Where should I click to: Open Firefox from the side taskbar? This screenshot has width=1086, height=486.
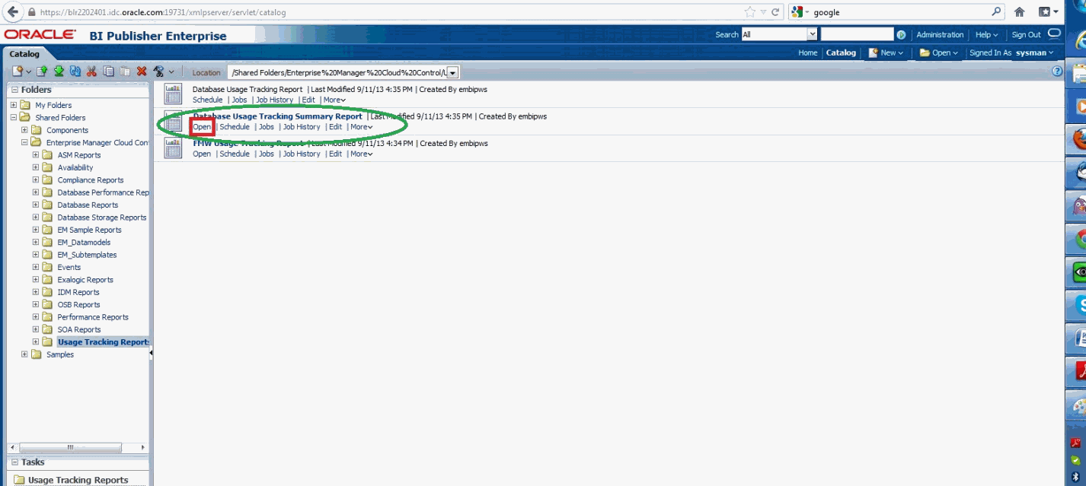pos(1078,139)
